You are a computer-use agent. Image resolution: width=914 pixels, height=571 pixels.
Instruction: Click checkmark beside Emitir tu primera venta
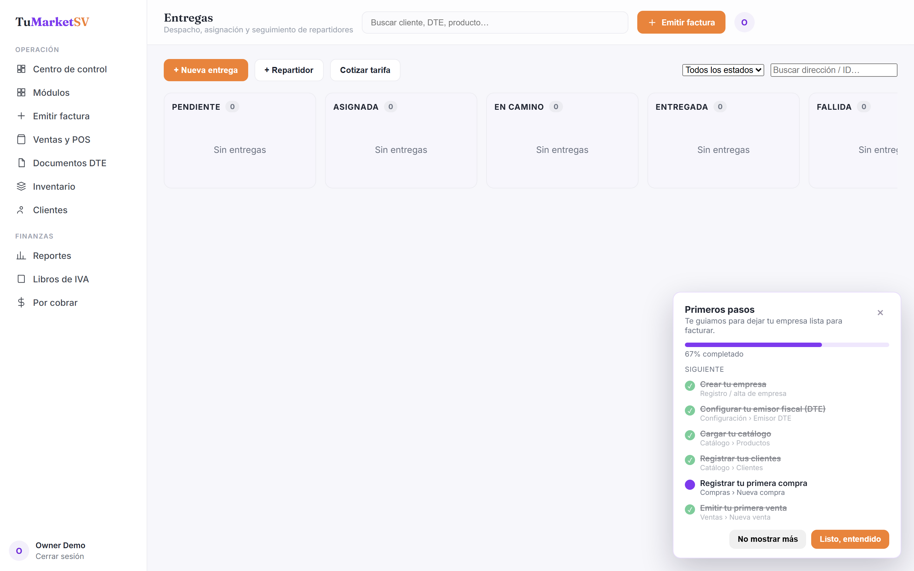(x=690, y=509)
